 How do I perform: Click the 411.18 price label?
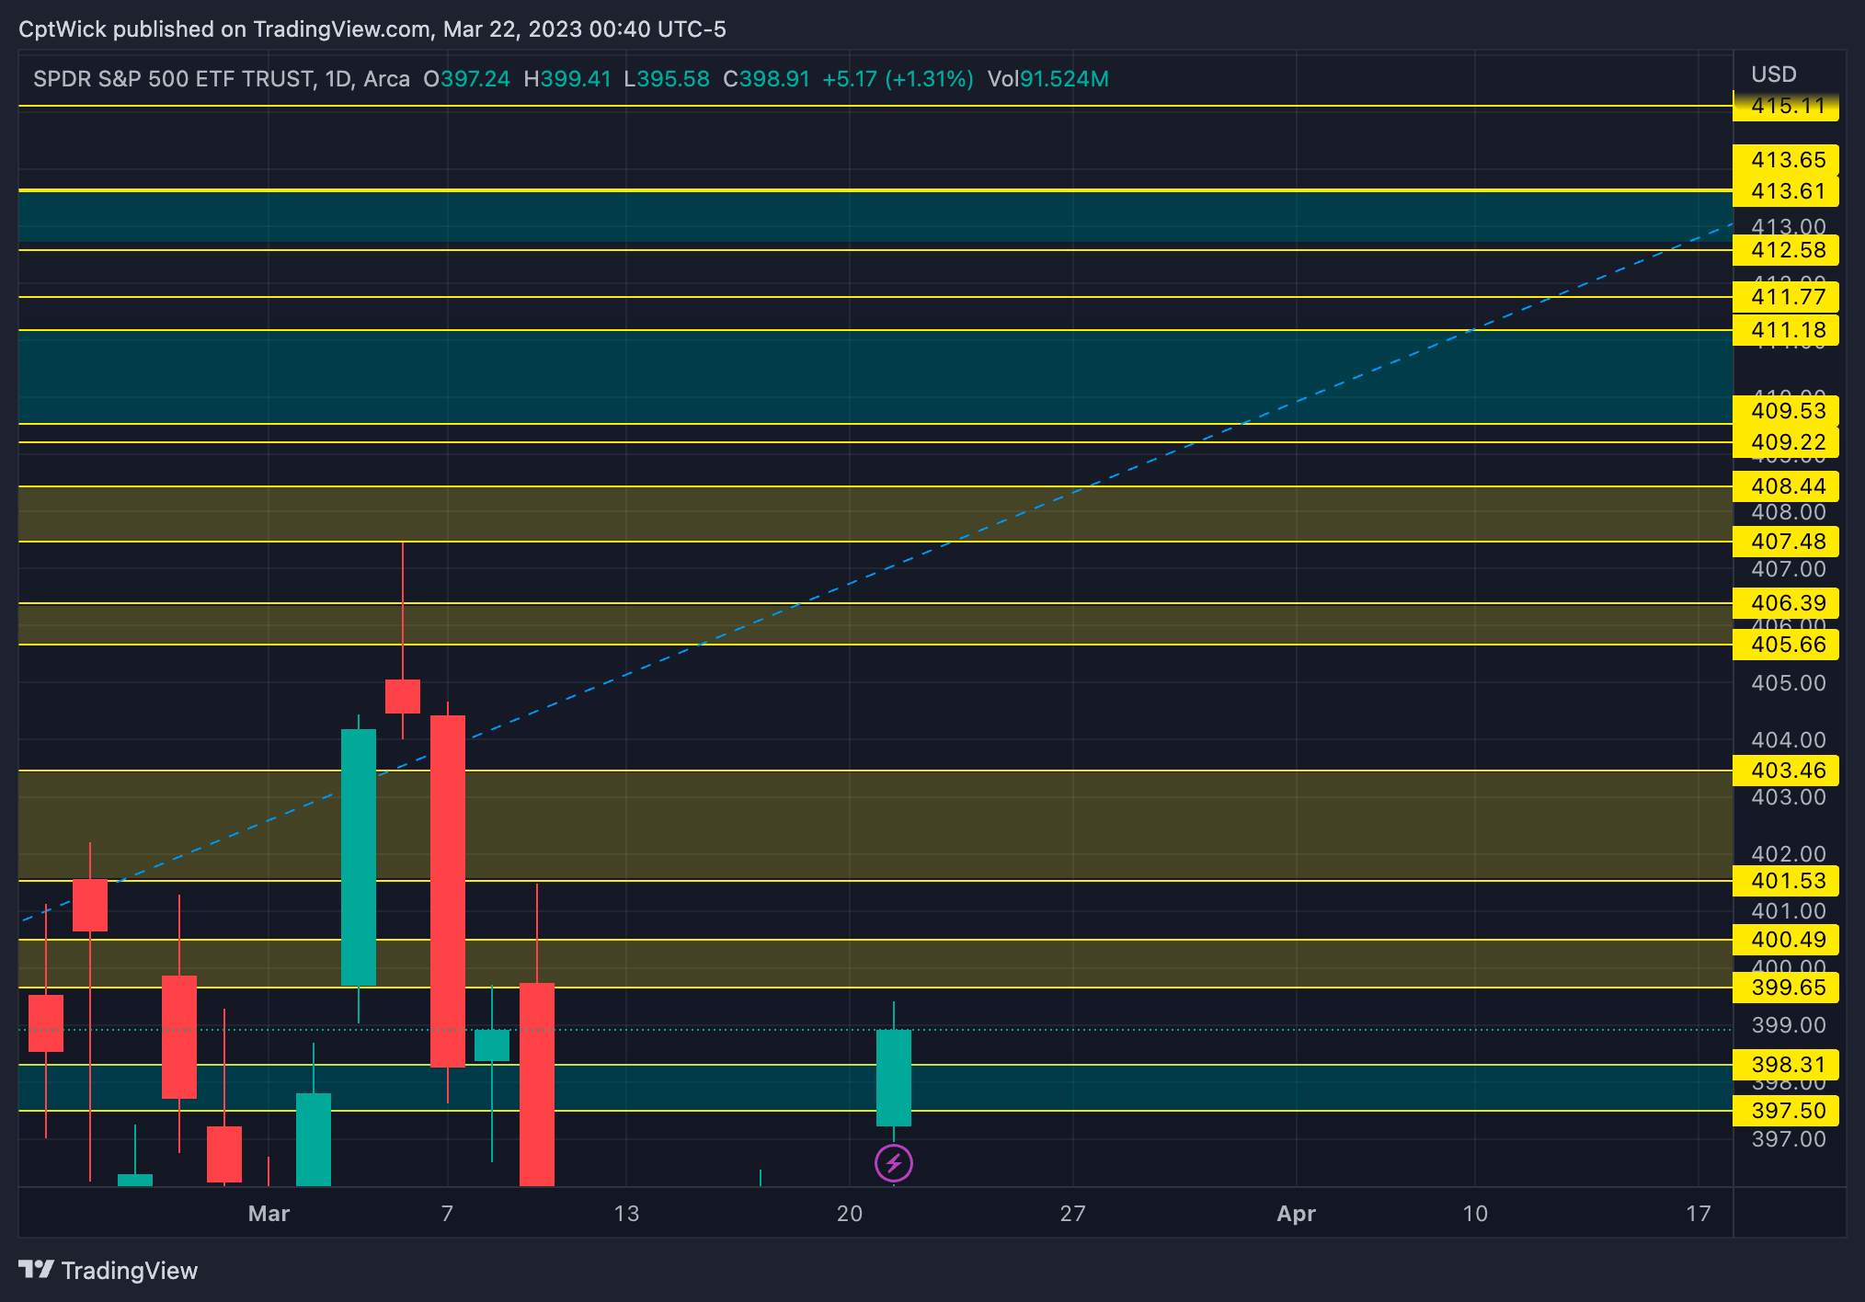(x=1786, y=330)
